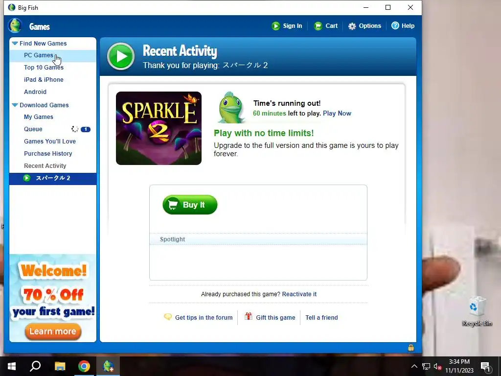Open the Options menu text
The width and height of the screenshot is (501, 376).
point(370,26)
